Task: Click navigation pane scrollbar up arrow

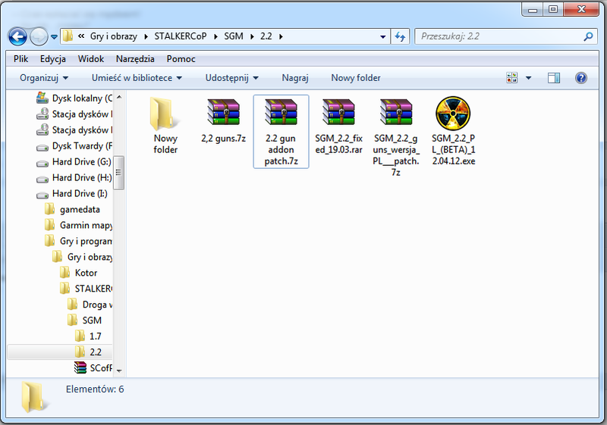Action: click(119, 97)
